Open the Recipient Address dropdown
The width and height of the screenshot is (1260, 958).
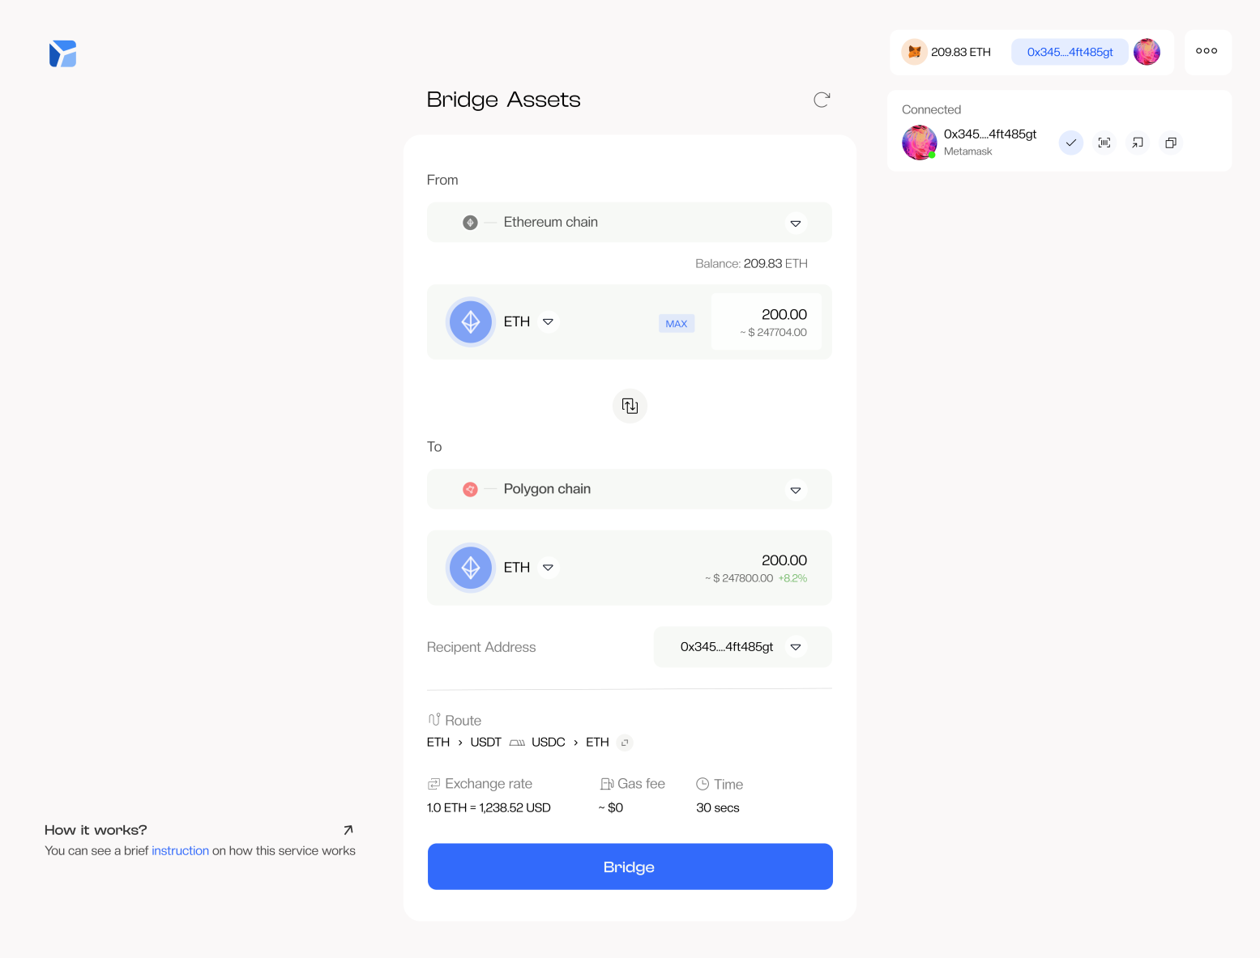(796, 647)
